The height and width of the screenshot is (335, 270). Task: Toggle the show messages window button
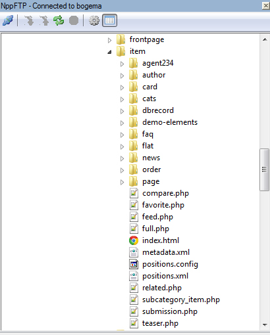(109, 20)
